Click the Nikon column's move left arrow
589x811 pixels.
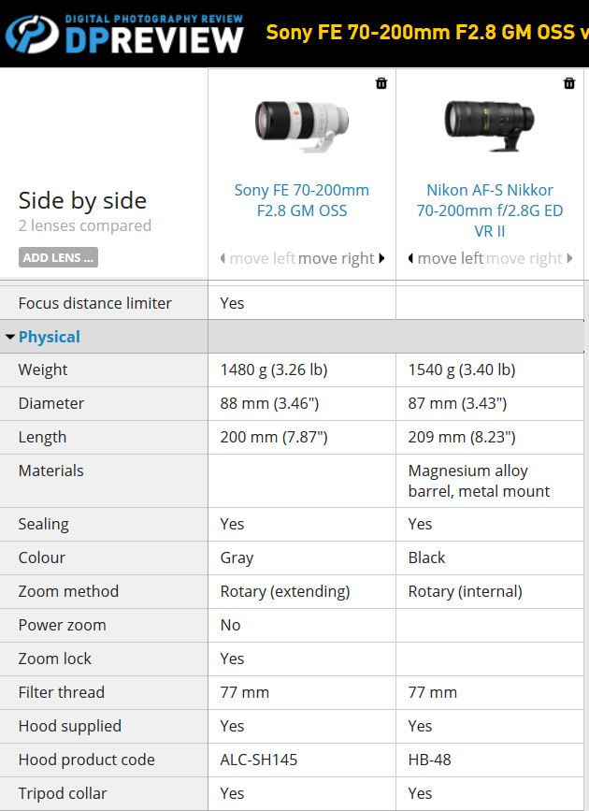click(411, 258)
